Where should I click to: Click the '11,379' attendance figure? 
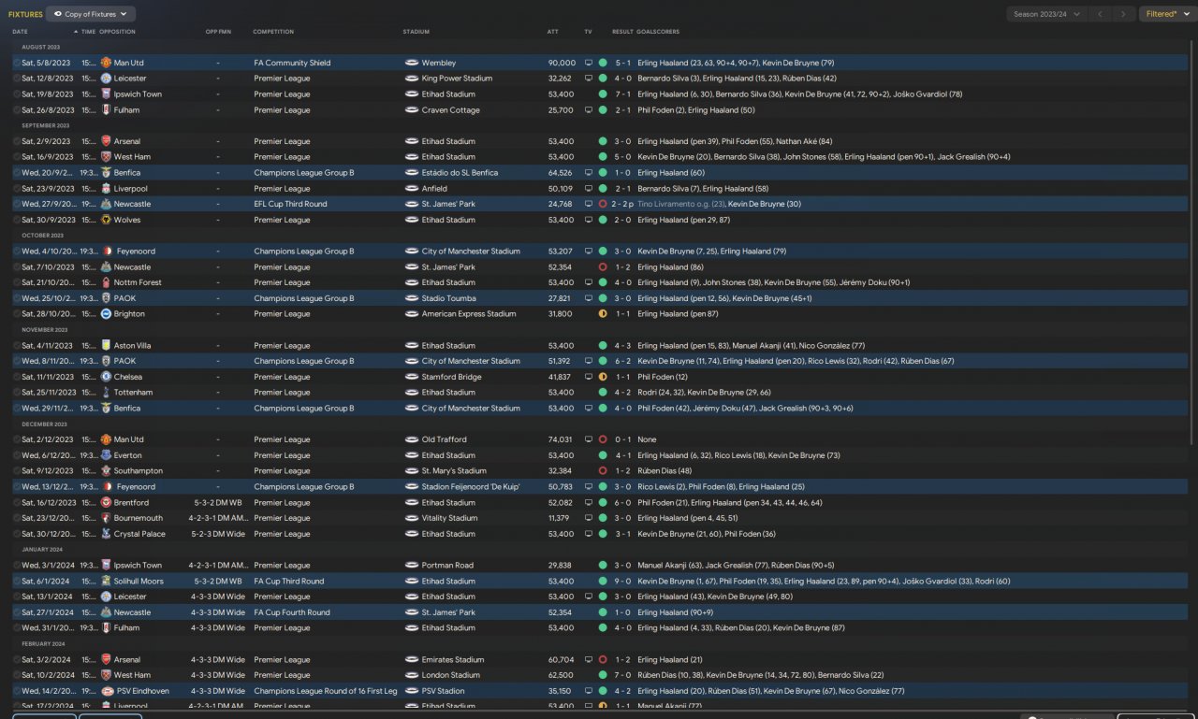(x=561, y=518)
